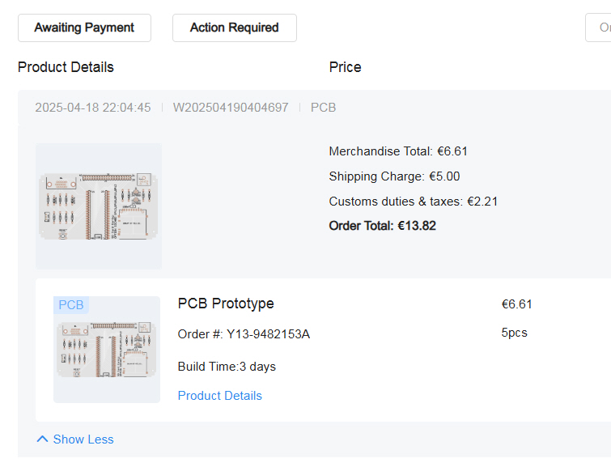Click the large PCB board preview thumbnail

[x=99, y=206]
